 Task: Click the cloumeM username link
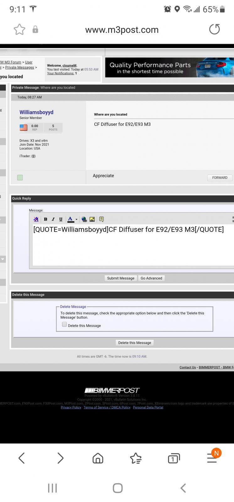[x=69, y=66]
